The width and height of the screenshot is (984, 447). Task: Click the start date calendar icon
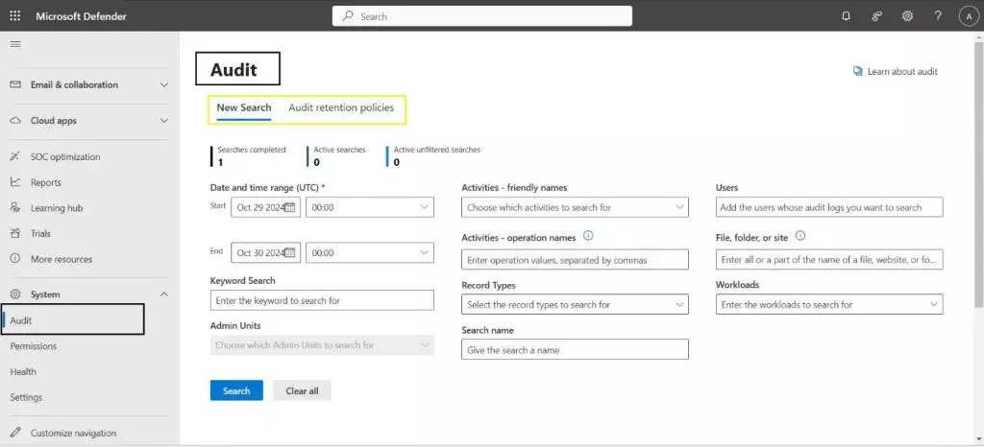pos(289,207)
